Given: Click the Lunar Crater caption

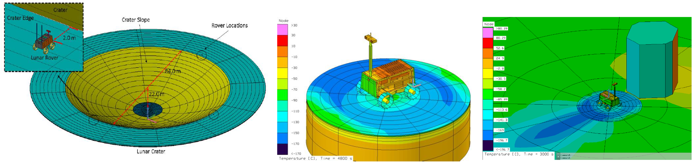Looking at the screenshot, I should click(151, 152).
